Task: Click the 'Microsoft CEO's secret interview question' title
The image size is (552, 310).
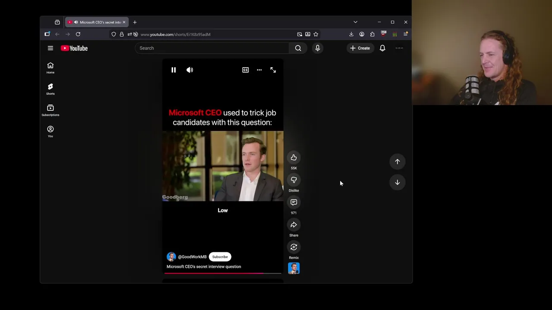Action: [x=204, y=267]
